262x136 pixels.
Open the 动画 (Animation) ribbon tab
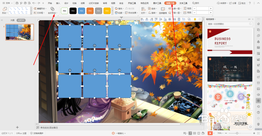(x=83, y=3)
